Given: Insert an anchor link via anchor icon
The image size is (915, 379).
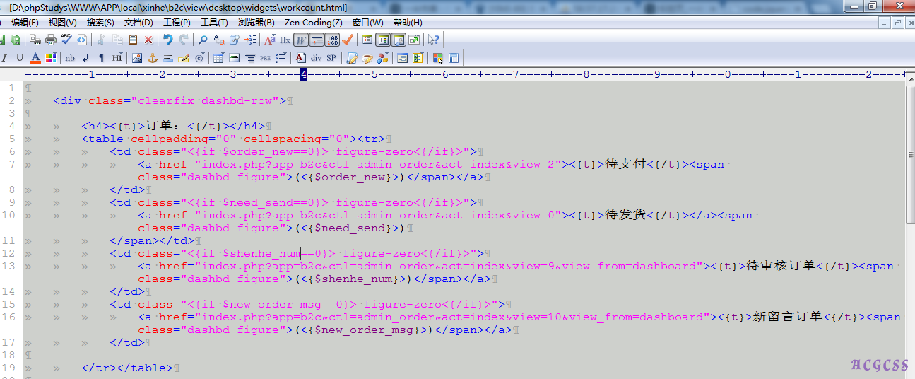Looking at the screenshot, I should point(152,58).
